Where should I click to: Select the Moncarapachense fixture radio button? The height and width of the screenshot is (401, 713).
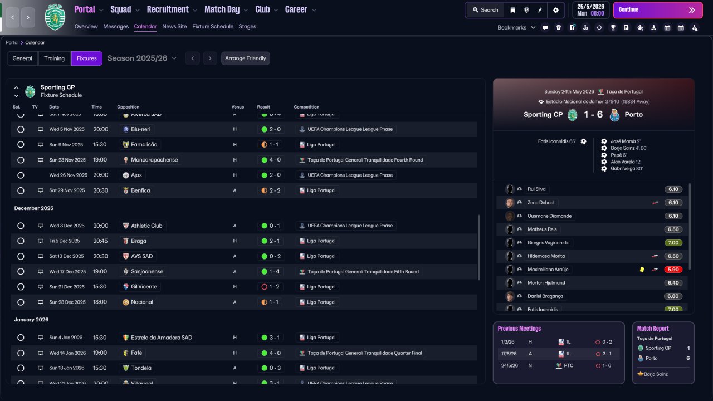(x=21, y=160)
